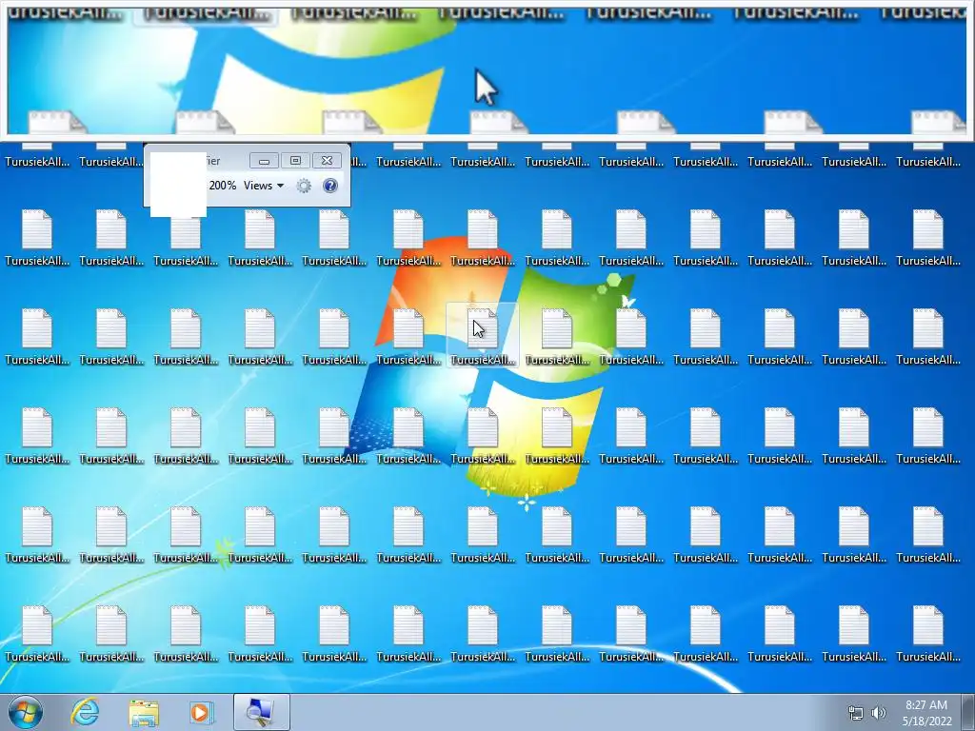Maximize the Magnifier window
Viewport: 975px width, 731px height.
click(295, 161)
